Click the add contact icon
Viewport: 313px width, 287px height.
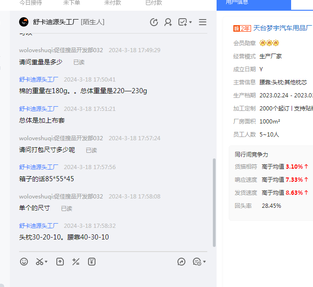(168, 22)
